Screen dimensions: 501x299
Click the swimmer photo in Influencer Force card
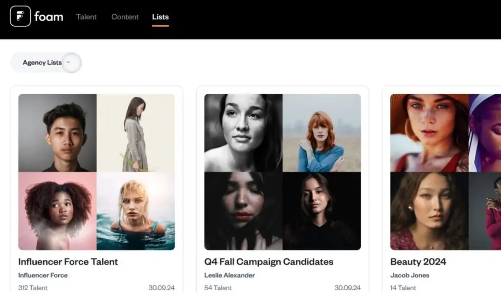(x=136, y=212)
